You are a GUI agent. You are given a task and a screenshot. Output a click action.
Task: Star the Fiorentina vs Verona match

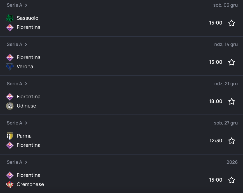pos(232,62)
